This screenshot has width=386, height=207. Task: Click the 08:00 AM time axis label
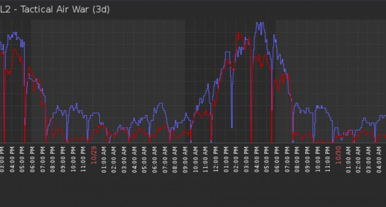[175, 160]
